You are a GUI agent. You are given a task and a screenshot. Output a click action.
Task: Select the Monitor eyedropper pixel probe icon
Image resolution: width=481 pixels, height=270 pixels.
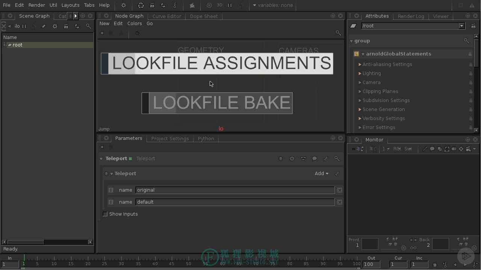click(425, 149)
